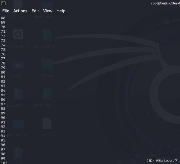Click line number 73 in the terminal
Screen dimensions: 180x164
pos(3,41)
